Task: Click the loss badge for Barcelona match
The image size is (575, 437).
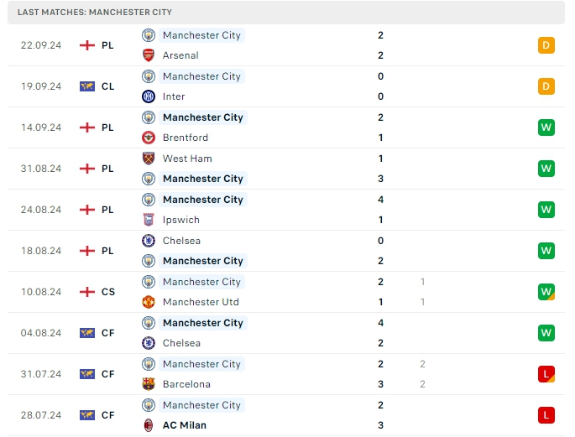Action: click(546, 374)
